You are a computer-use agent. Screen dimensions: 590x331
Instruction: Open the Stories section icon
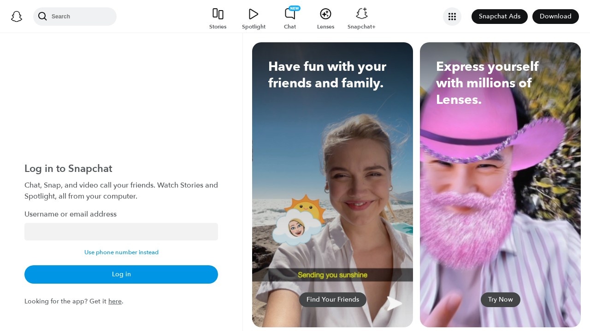point(218,14)
